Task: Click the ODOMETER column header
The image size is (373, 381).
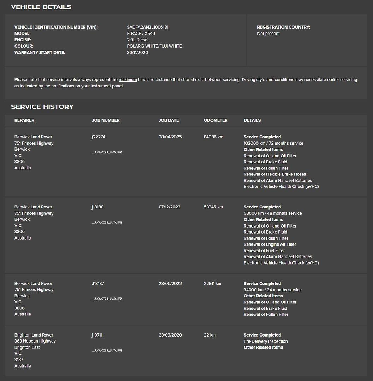Action: click(215, 120)
